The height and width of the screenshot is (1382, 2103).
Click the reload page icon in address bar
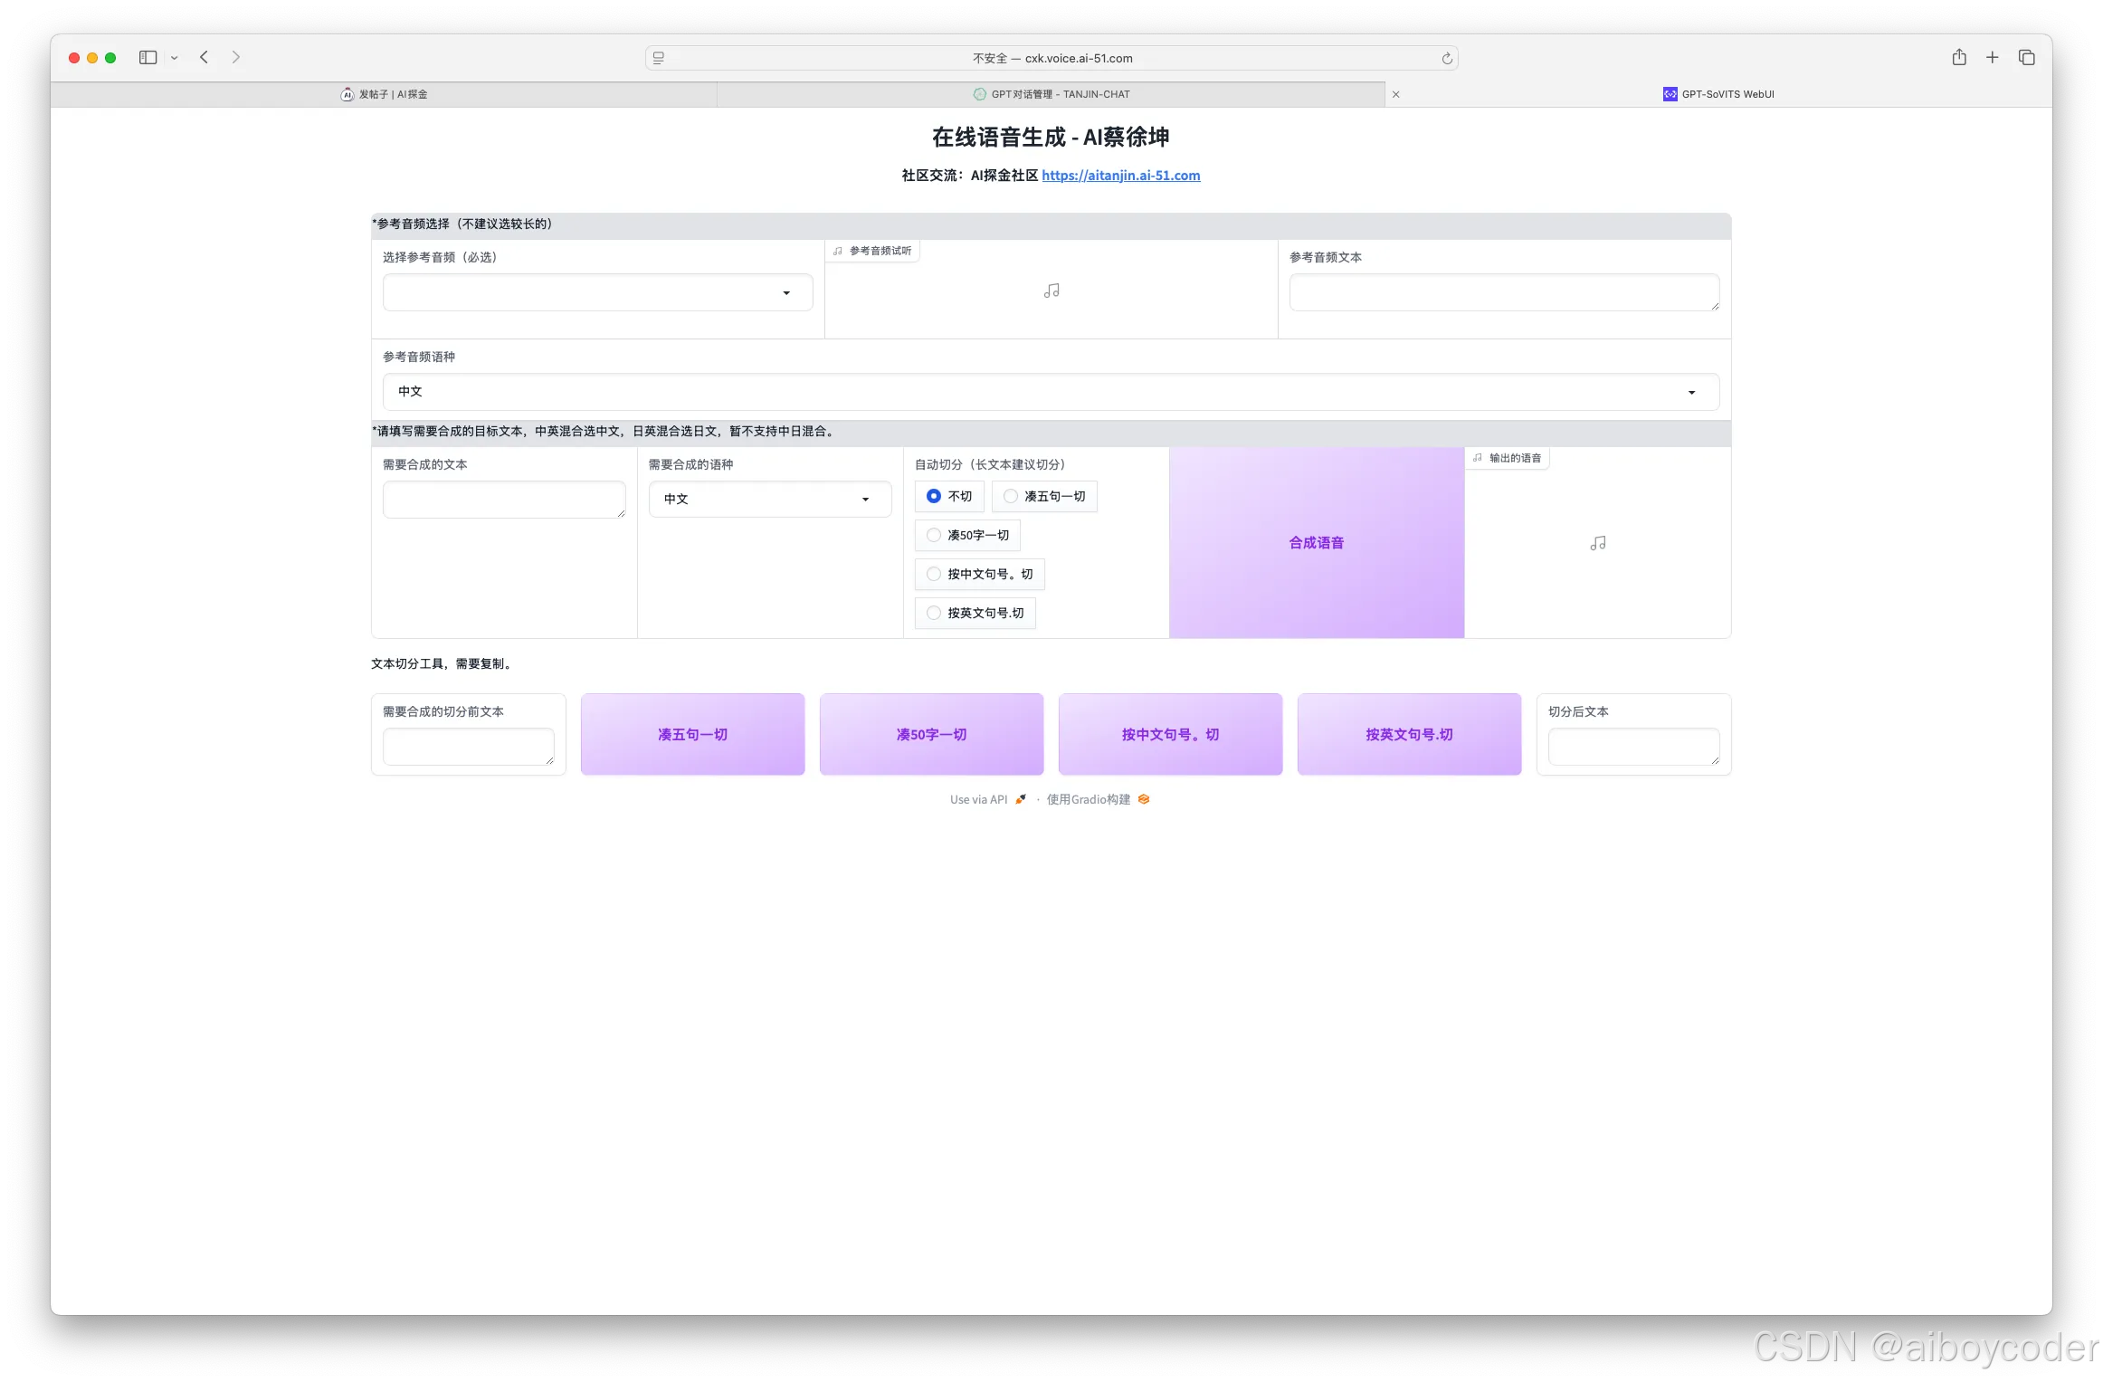pyautogui.click(x=1446, y=59)
